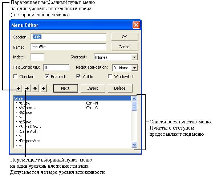Screen dimensions: 215x176
Task: Move menu item up with up arrow
Action: point(35,88)
